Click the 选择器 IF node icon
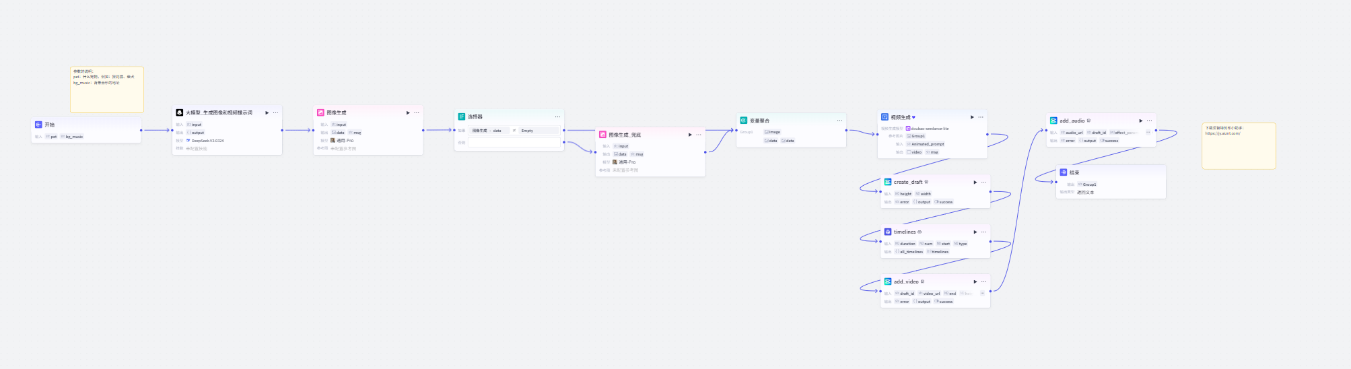The height and width of the screenshot is (369, 1351). coord(462,116)
